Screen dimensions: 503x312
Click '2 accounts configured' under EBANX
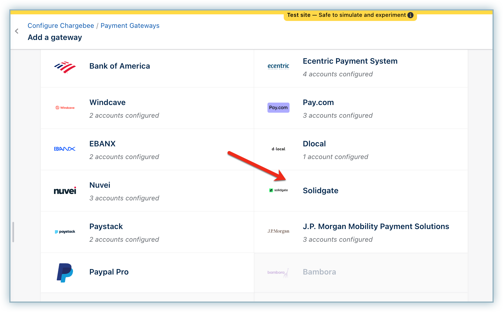(x=124, y=157)
